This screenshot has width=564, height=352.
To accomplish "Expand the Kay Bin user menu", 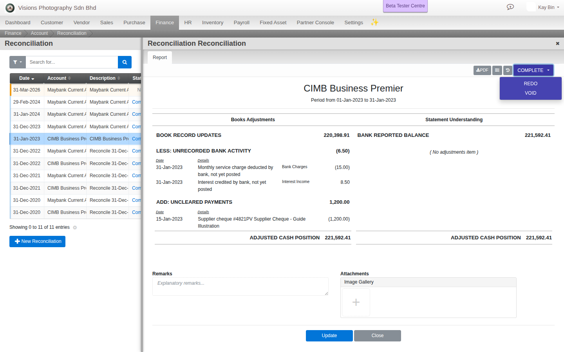I will (x=549, y=7).
